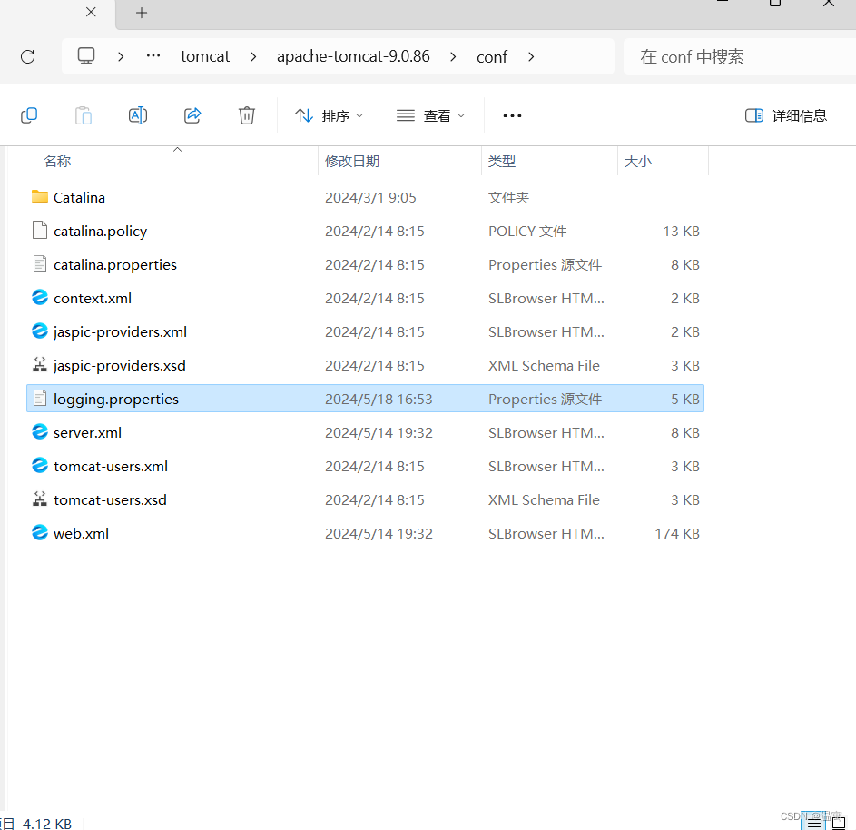Toggle the 详细信息 details pane

[x=785, y=115]
